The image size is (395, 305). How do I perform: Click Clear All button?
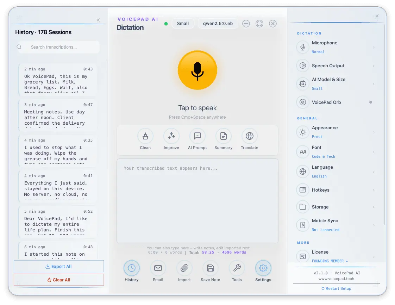[59, 280]
